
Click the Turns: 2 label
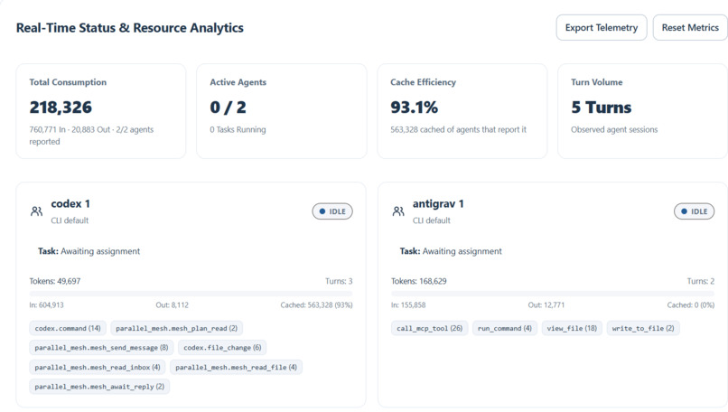[701, 281]
